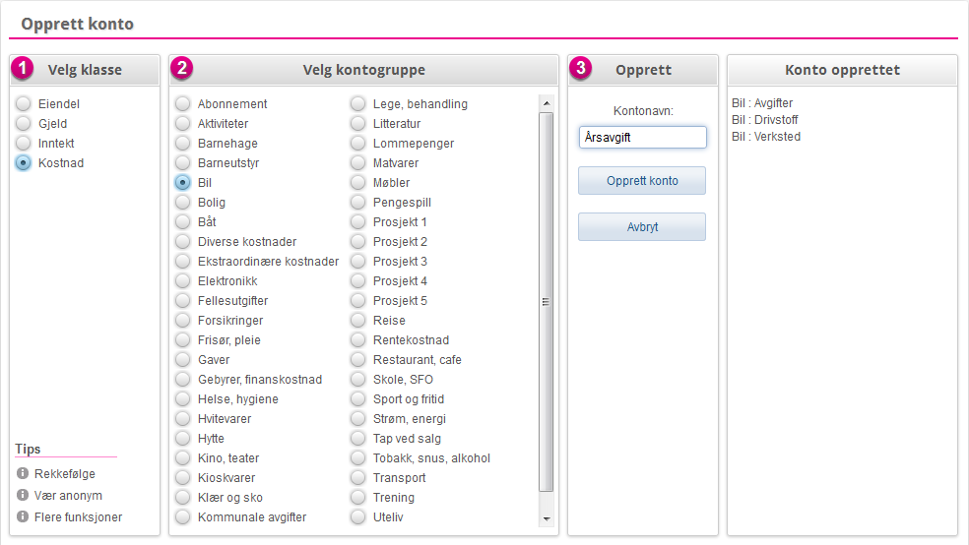
Task: Click the Avbryt button
Action: (x=642, y=227)
